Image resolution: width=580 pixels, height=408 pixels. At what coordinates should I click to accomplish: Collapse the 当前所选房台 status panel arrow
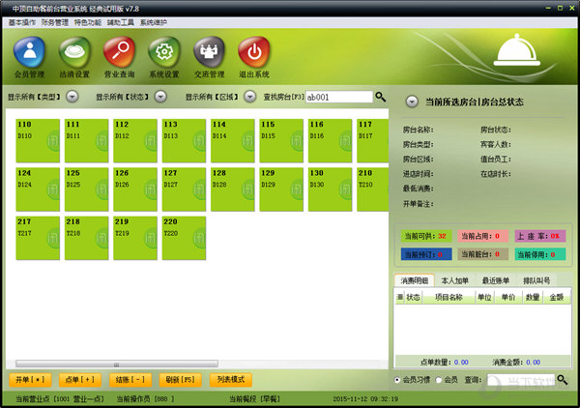(411, 102)
